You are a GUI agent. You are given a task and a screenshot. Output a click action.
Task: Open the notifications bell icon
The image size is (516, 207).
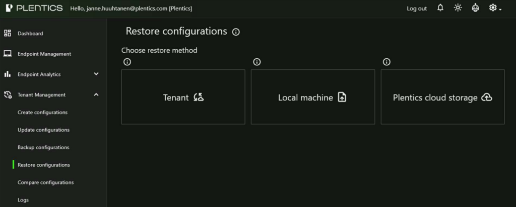[x=440, y=8]
